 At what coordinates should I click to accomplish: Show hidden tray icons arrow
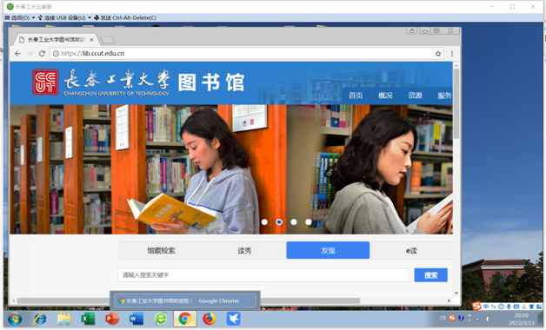[477, 319]
